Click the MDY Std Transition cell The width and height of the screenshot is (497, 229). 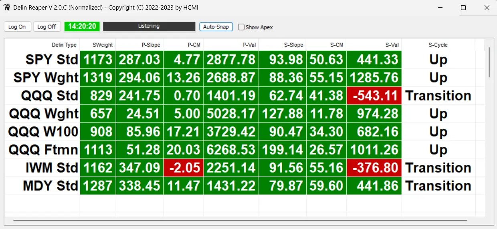(438, 186)
